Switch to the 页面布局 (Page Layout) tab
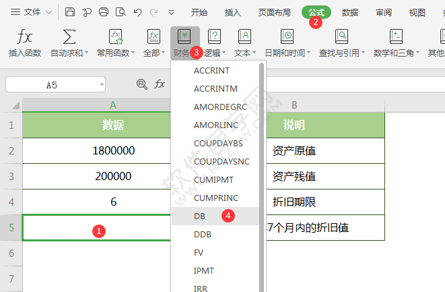The width and height of the screenshot is (445, 292). point(274,12)
